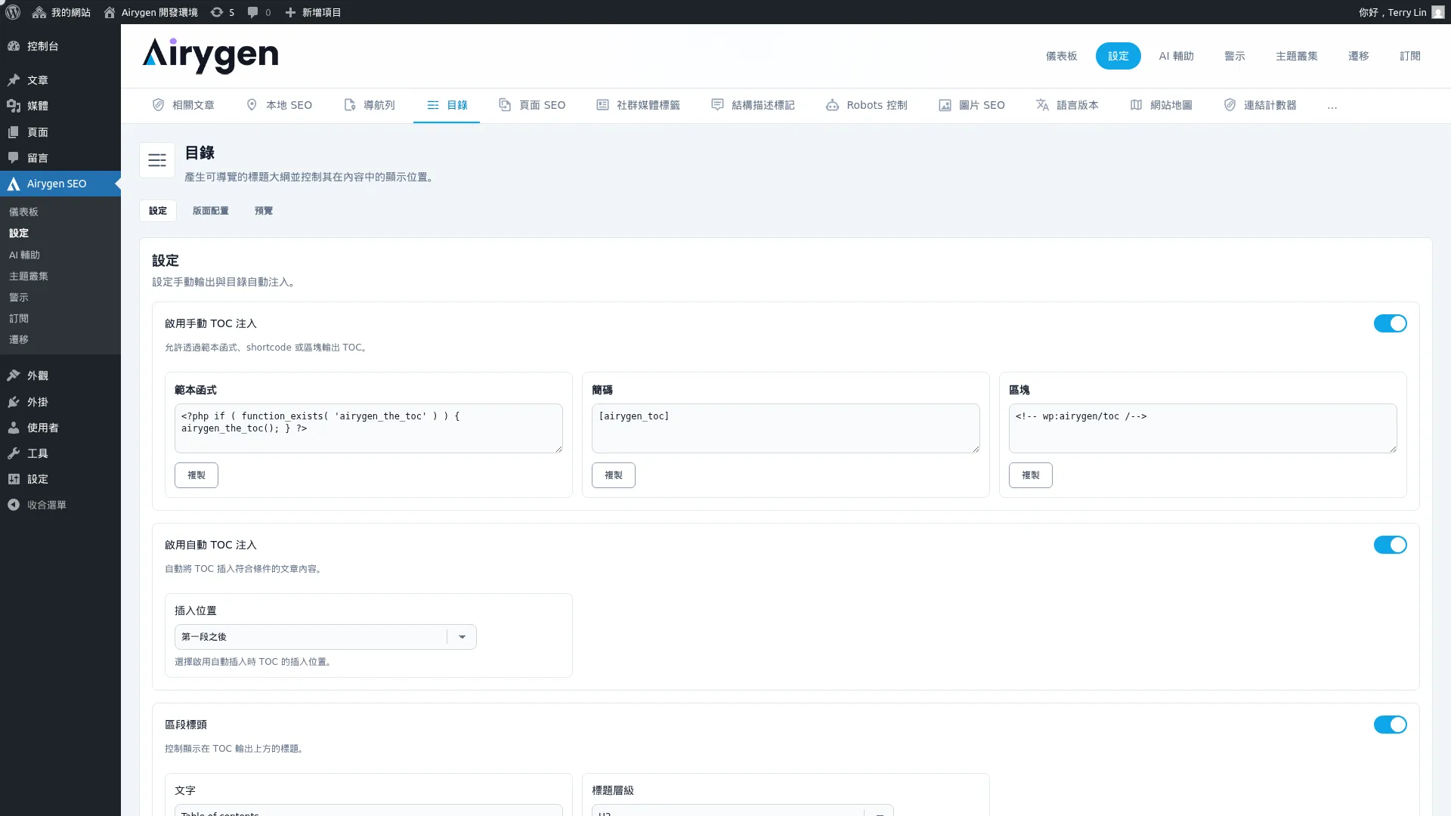Open 警示 in the sidebar submenu
Image resolution: width=1451 pixels, height=816 pixels.
tap(19, 298)
